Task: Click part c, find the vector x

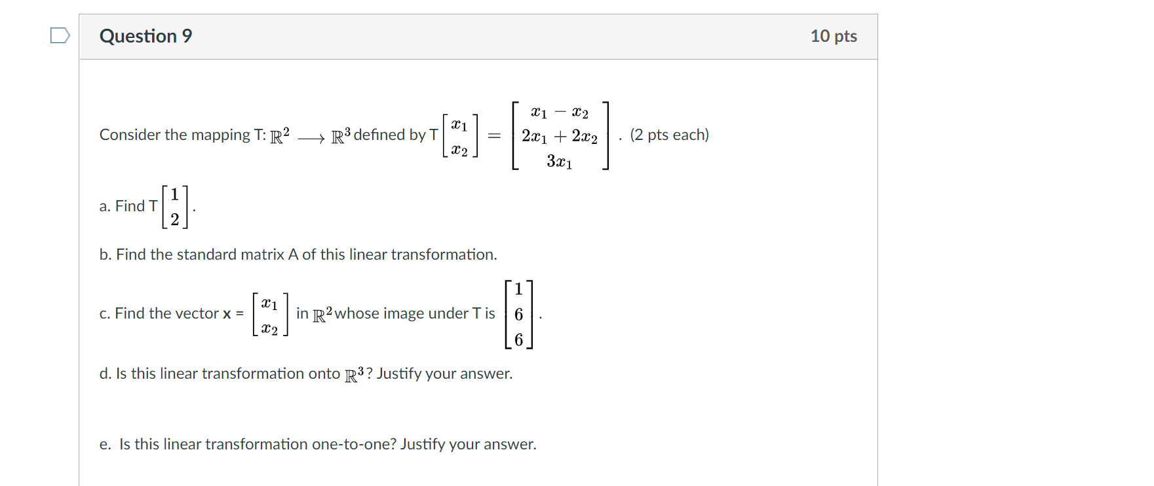Action: (x=174, y=313)
